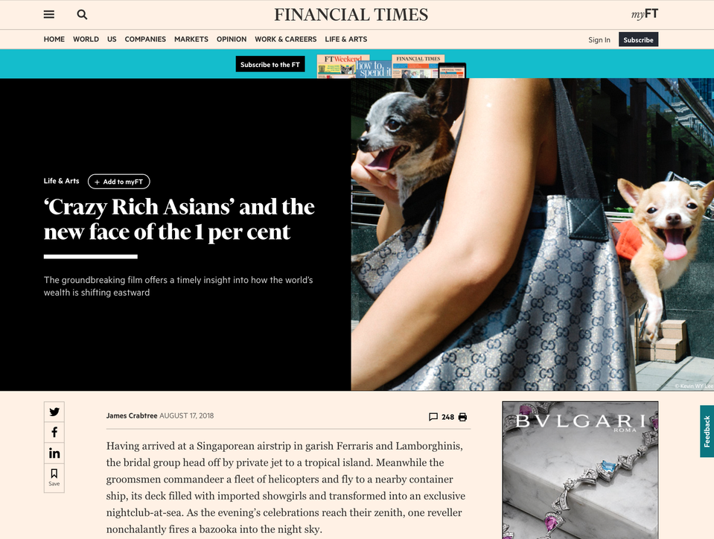Click Subscribe to the FT banner button

click(x=270, y=65)
